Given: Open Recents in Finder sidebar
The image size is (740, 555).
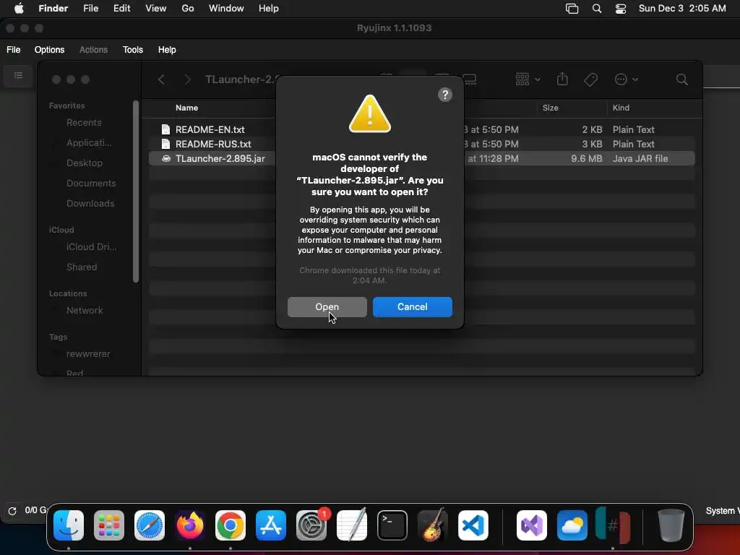Looking at the screenshot, I should point(84,123).
